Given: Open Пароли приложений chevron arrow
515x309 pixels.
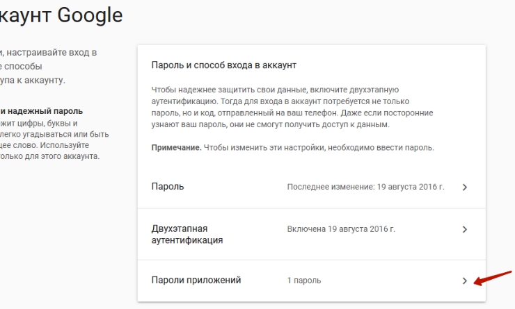Looking at the screenshot, I should pyautogui.click(x=464, y=281).
